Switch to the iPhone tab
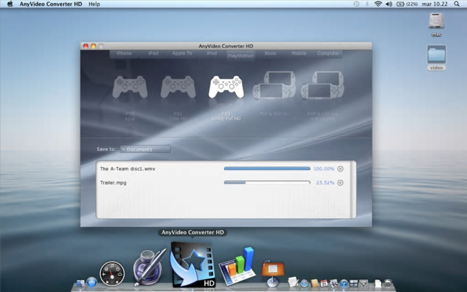Viewport: 467px width, 292px height. 124,53
